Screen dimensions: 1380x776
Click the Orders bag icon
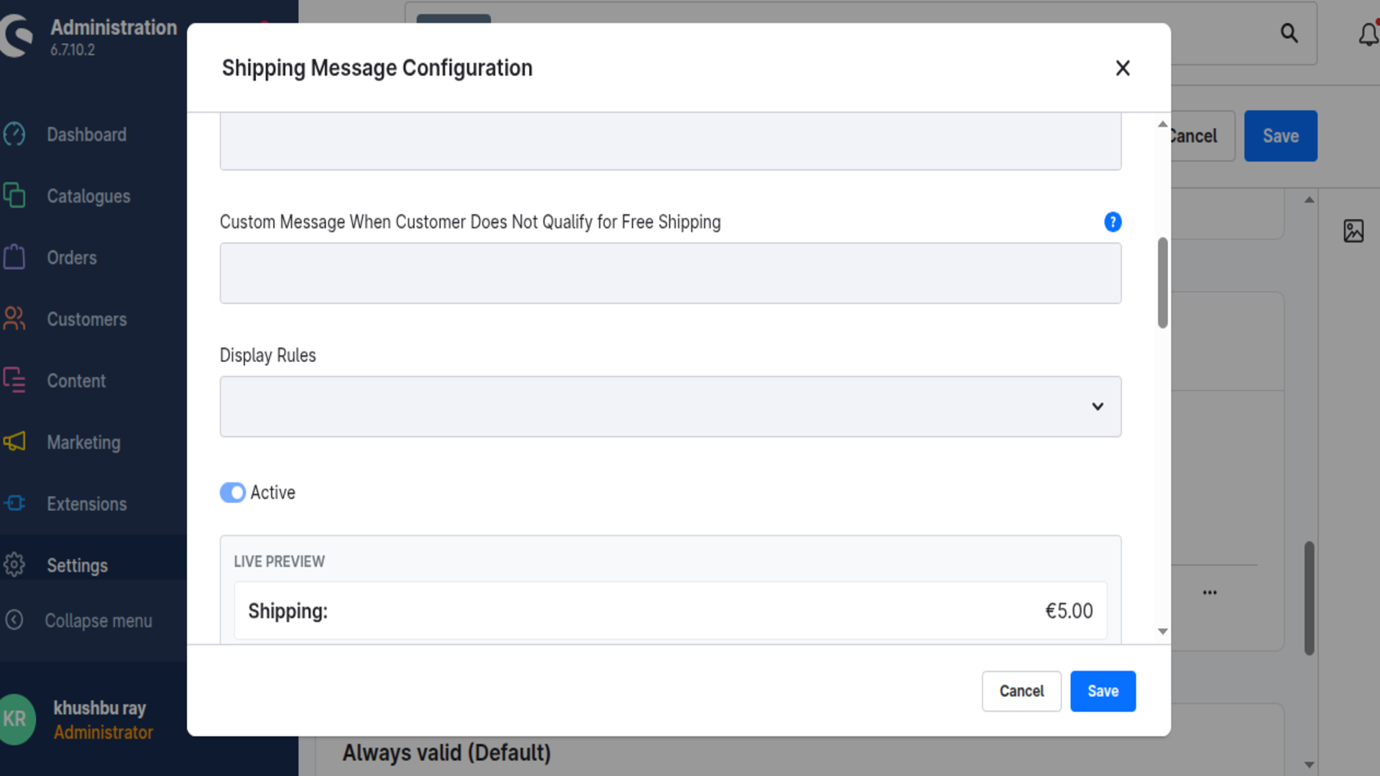click(x=14, y=257)
